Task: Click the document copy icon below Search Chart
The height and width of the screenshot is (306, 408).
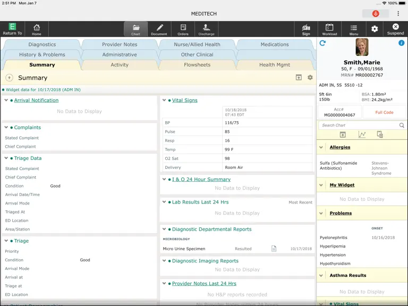Action: tap(380, 134)
